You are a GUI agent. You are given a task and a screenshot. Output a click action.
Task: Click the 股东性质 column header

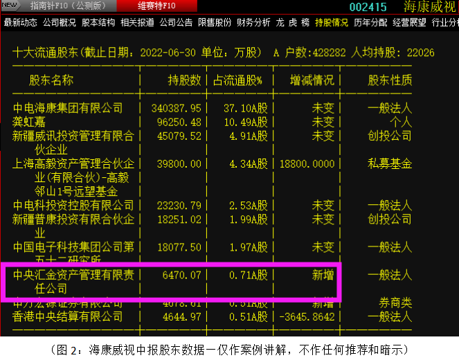click(x=390, y=80)
